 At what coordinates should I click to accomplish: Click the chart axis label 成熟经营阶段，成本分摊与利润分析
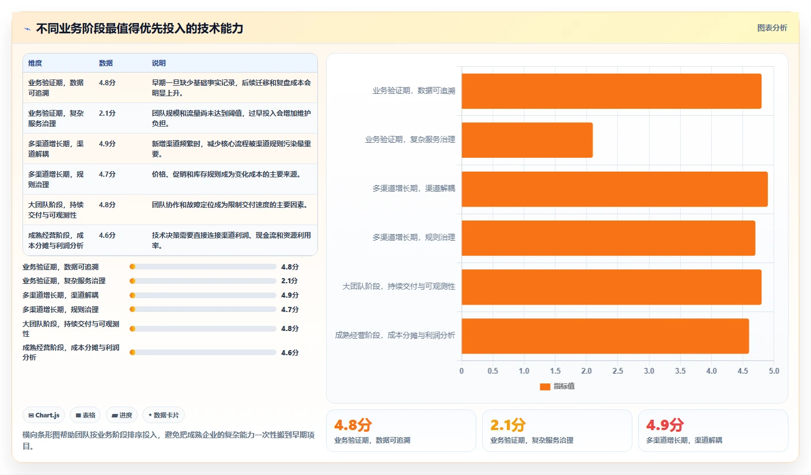(x=395, y=335)
